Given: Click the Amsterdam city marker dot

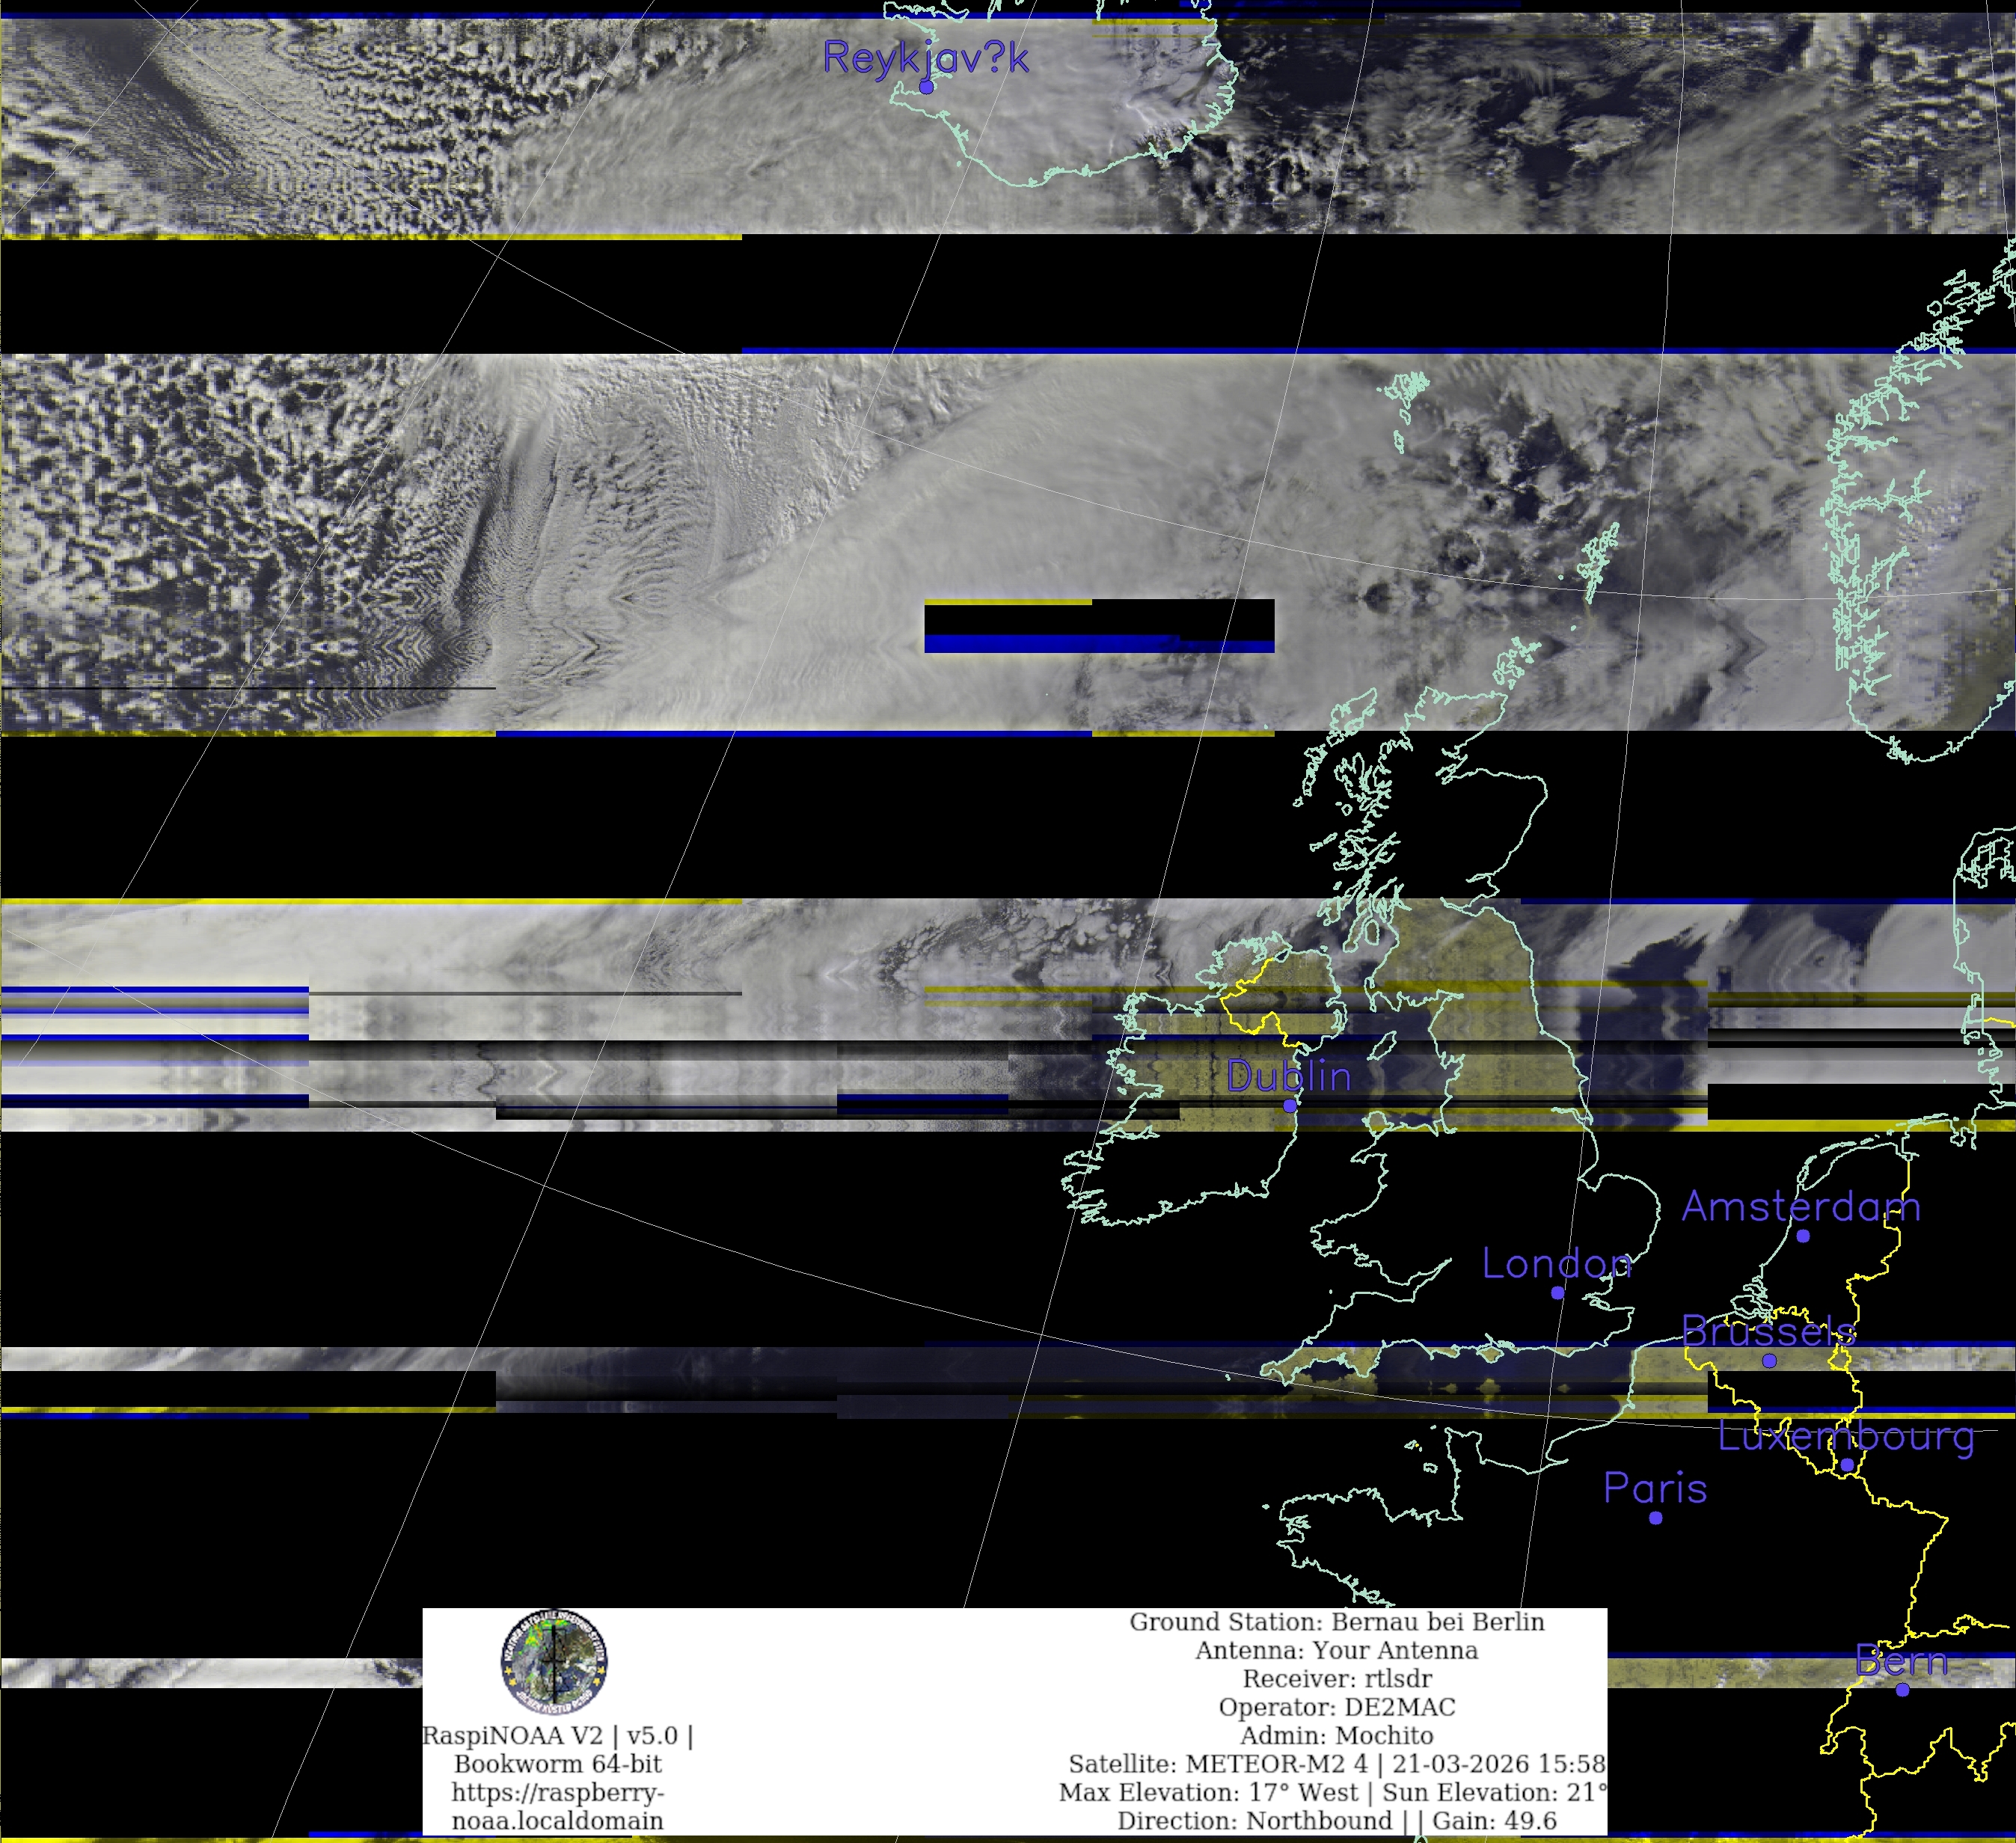Looking at the screenshot, I should tap(1803, 1236).
